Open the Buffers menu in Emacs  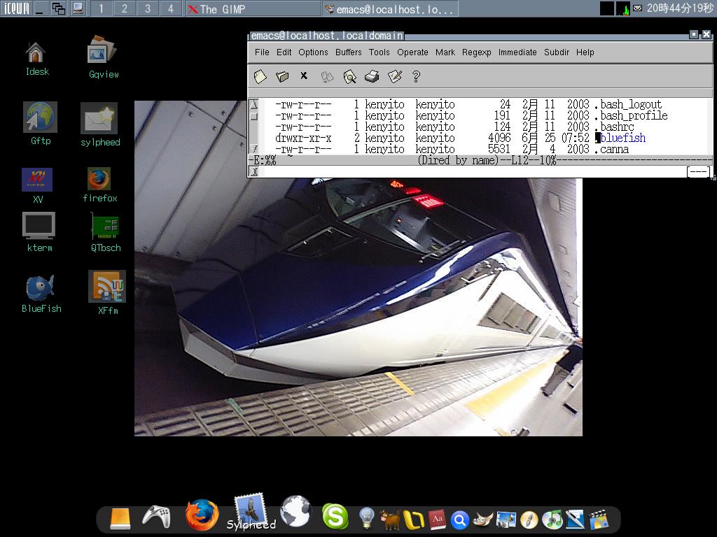348,52
